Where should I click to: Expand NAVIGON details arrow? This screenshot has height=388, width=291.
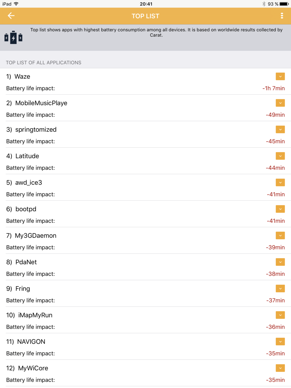point(280,341)
